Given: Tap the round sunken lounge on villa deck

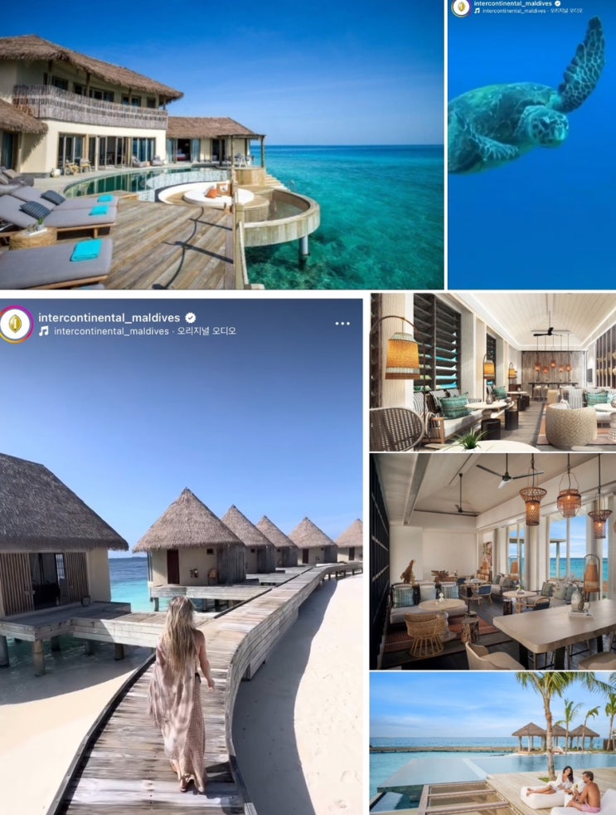Looking at the screenshot, I should point(218,197).
